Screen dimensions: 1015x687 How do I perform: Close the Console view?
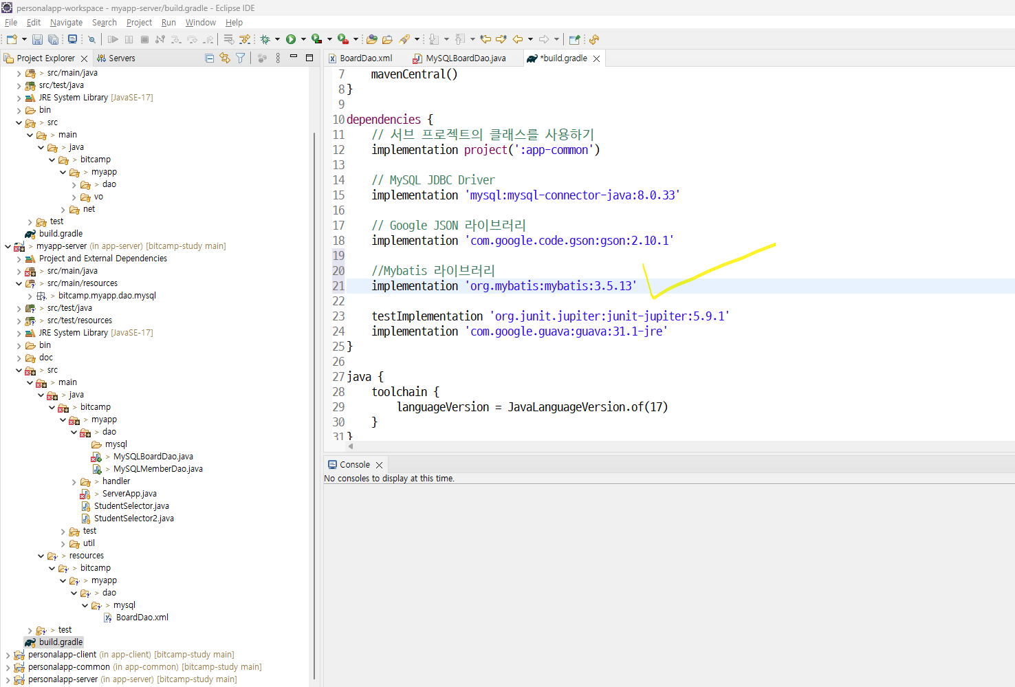point(379,466)
